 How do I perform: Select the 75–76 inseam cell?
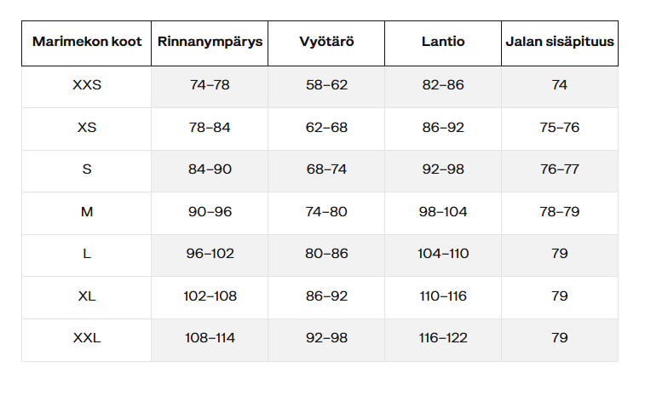(x=559, y=128)
